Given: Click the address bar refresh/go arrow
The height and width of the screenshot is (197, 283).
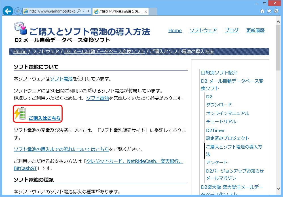Looking at the screenshot, I should [88, 11].
